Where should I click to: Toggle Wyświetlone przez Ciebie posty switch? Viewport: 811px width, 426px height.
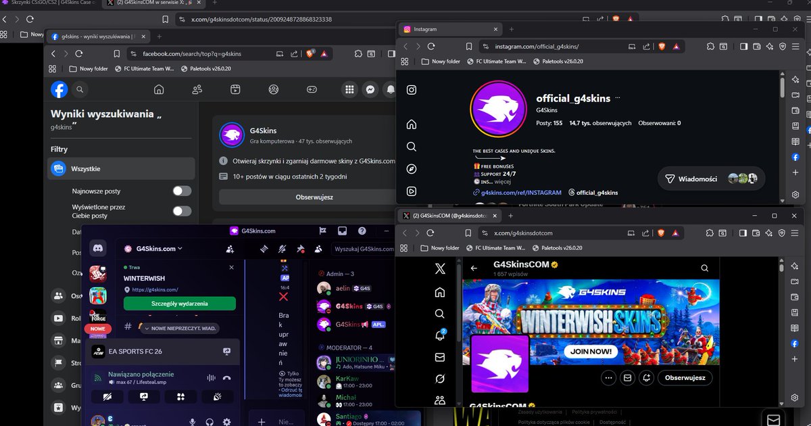182,211
